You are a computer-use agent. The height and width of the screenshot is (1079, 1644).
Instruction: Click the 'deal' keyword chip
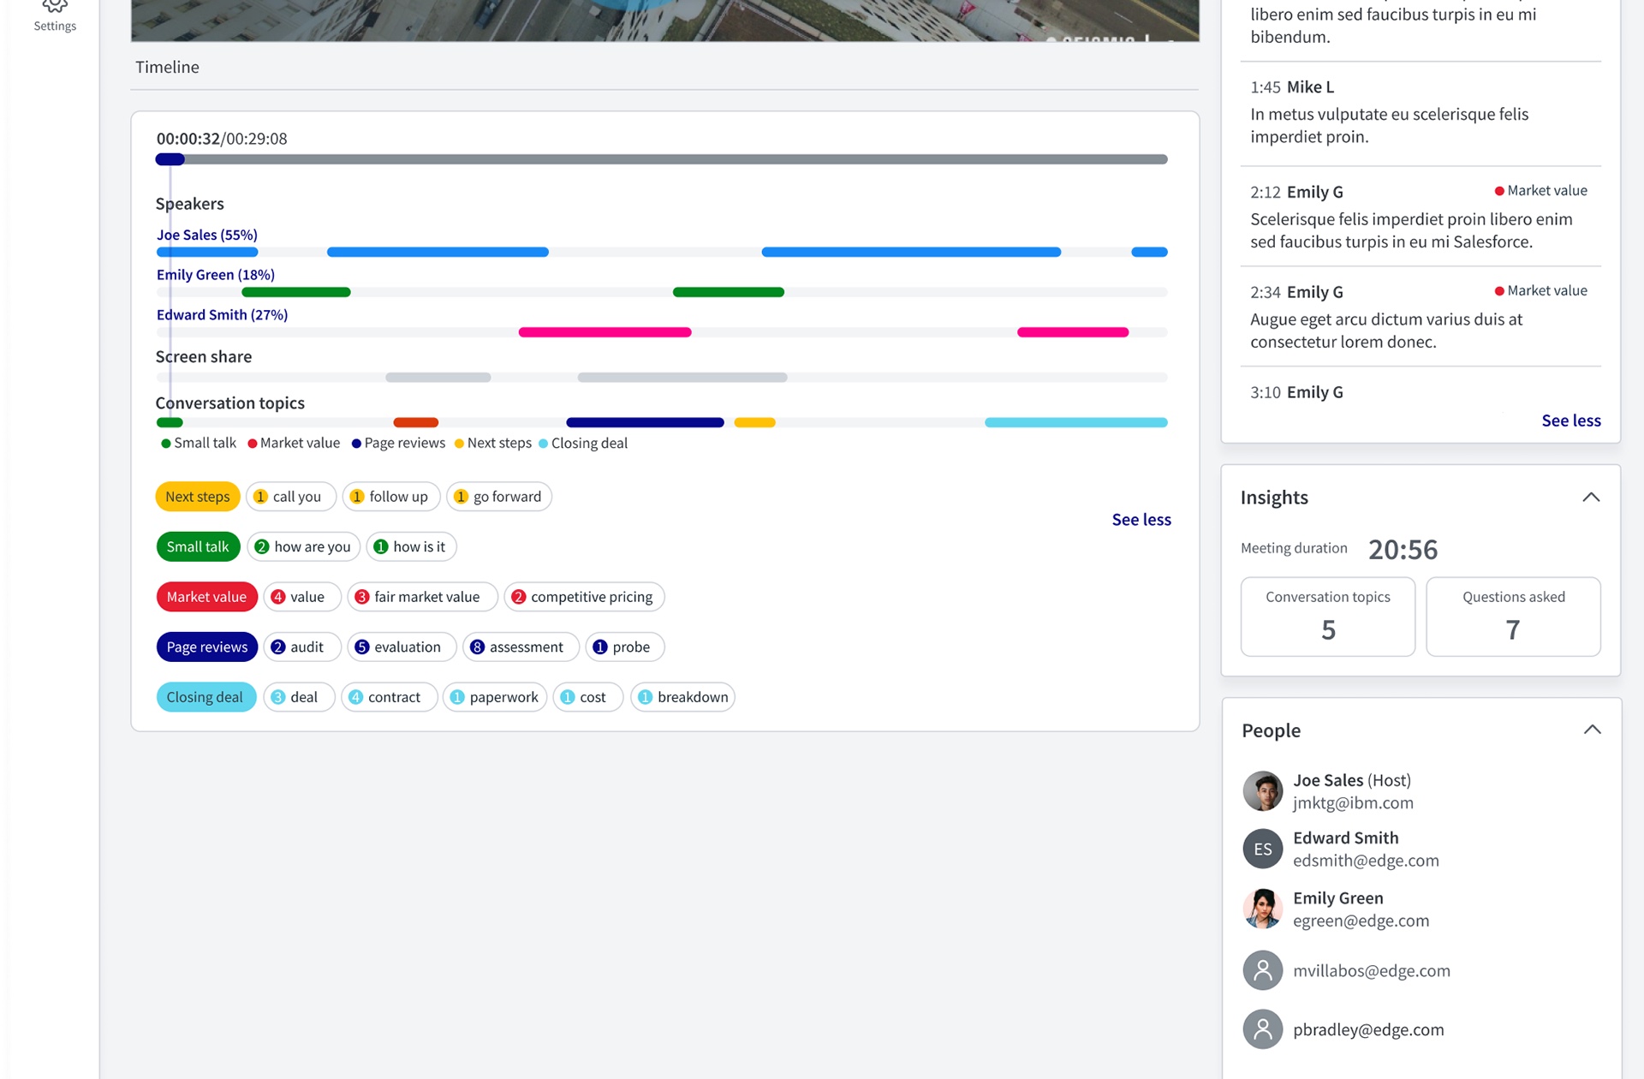299,697
